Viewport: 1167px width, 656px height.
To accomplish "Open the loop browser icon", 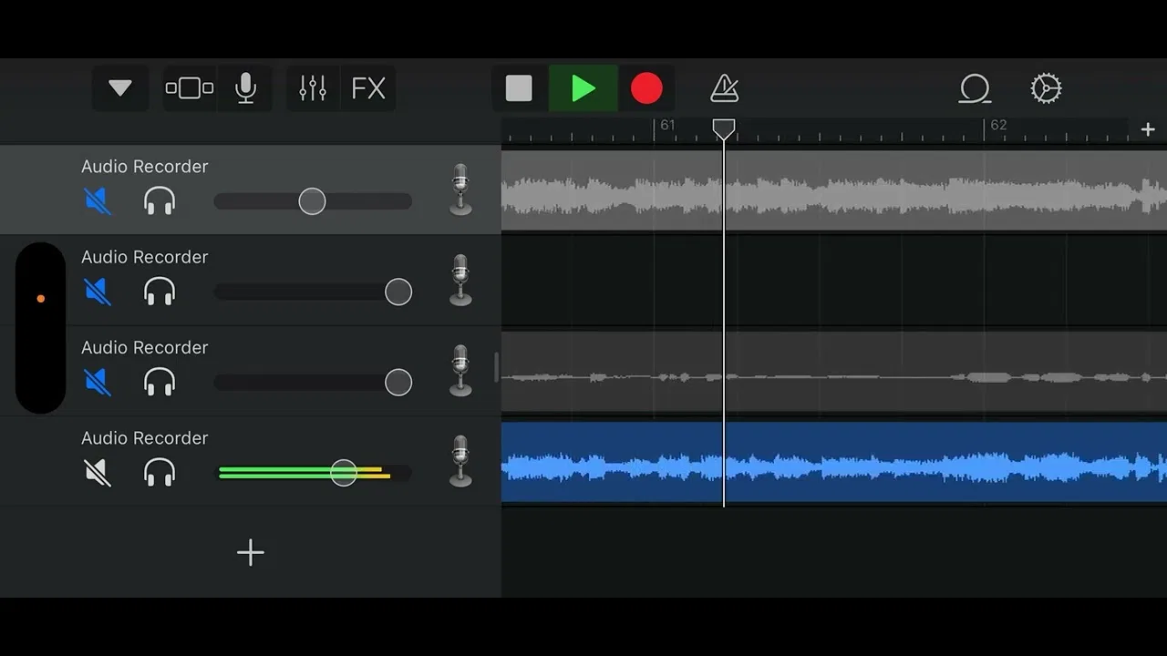I will [975, 88].
